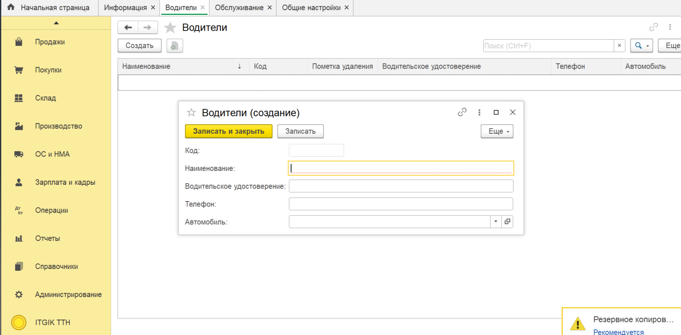
Task: Collapse the sidebar with the up arrow
Action: [x=56, y=23]
